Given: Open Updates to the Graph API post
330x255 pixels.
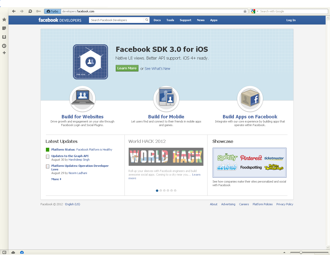Looking at the screenshot, I should coord(70,156).
